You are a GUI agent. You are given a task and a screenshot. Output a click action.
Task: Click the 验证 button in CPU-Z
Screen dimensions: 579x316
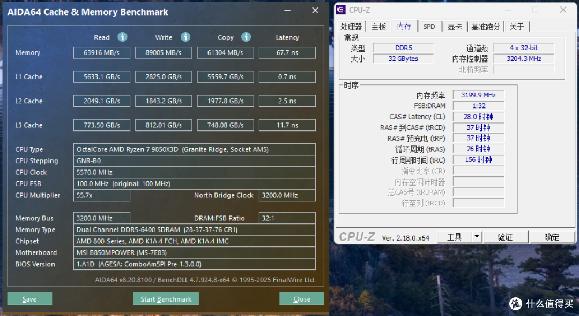pos(505,237)
